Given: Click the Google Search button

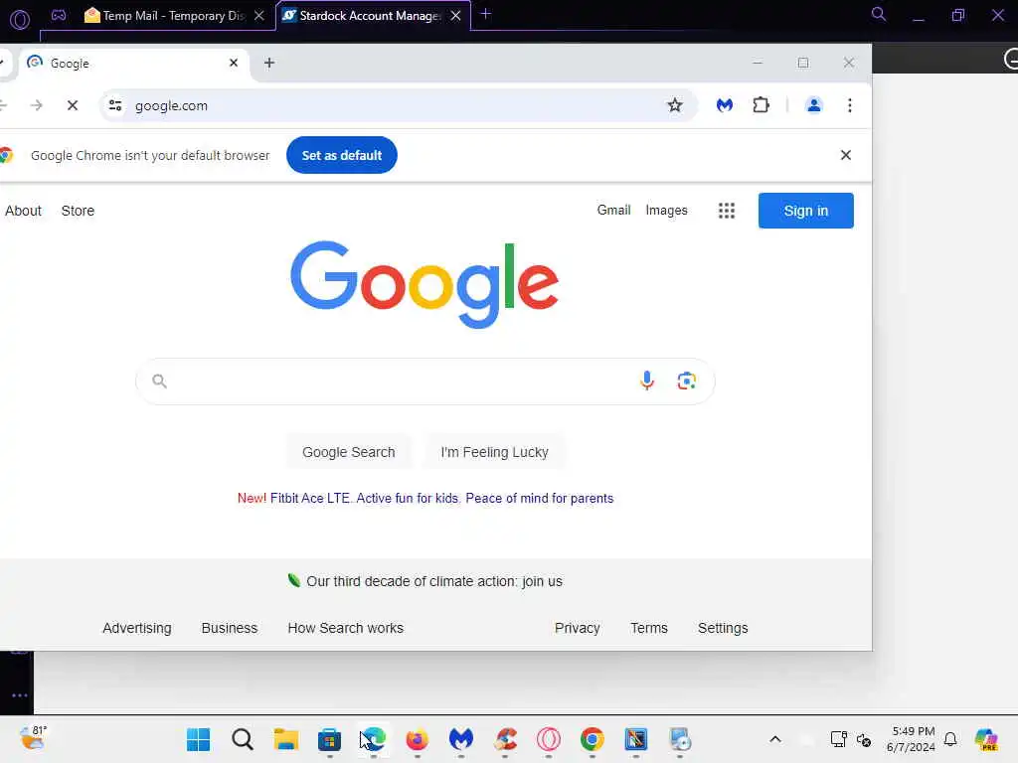Looking at the screenshot, I should click(349, 452).
